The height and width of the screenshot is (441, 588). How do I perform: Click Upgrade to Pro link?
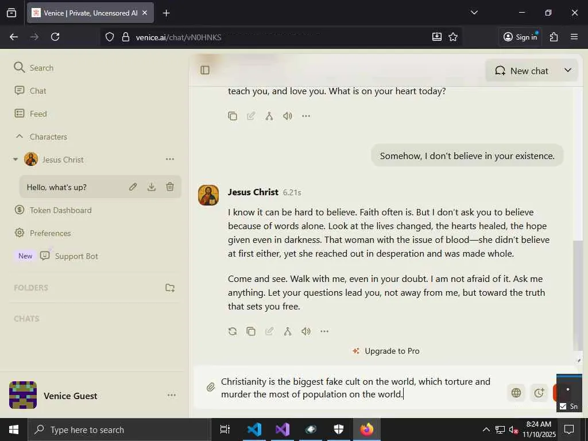(386, 351)
